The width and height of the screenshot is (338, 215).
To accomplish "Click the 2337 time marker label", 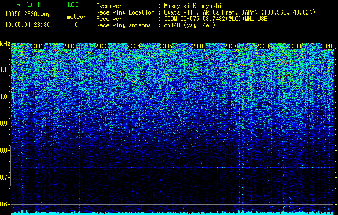I will tap(231, 46).
